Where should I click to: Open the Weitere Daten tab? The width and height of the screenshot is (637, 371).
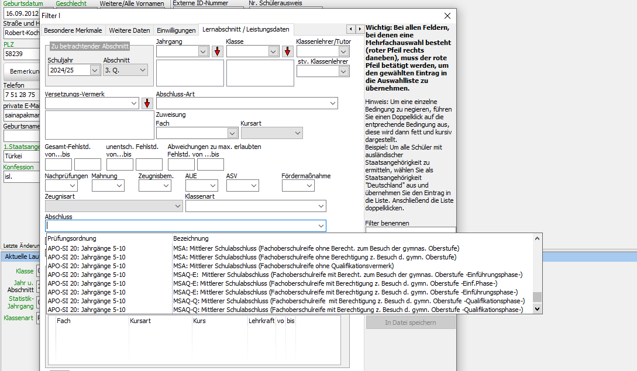point(129,30)
